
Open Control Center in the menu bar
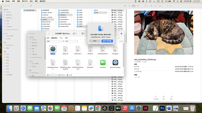[181, 1]
